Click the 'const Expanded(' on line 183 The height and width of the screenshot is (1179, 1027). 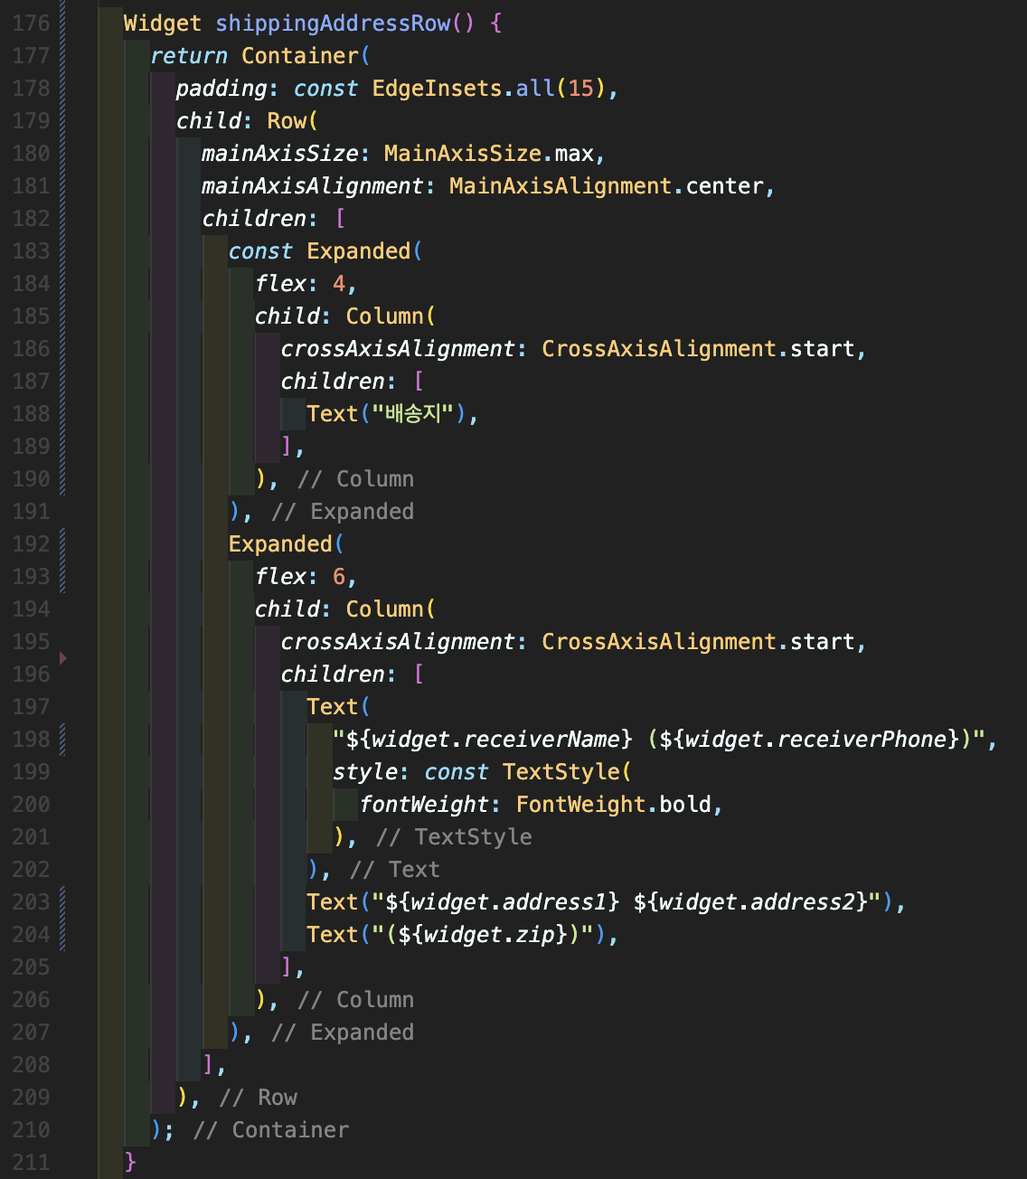325,251
